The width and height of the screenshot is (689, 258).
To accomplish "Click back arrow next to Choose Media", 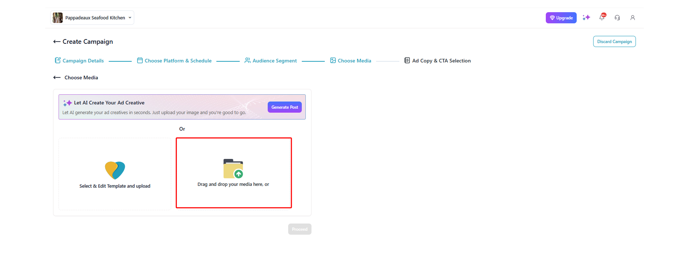I will [x=57, y=78].
